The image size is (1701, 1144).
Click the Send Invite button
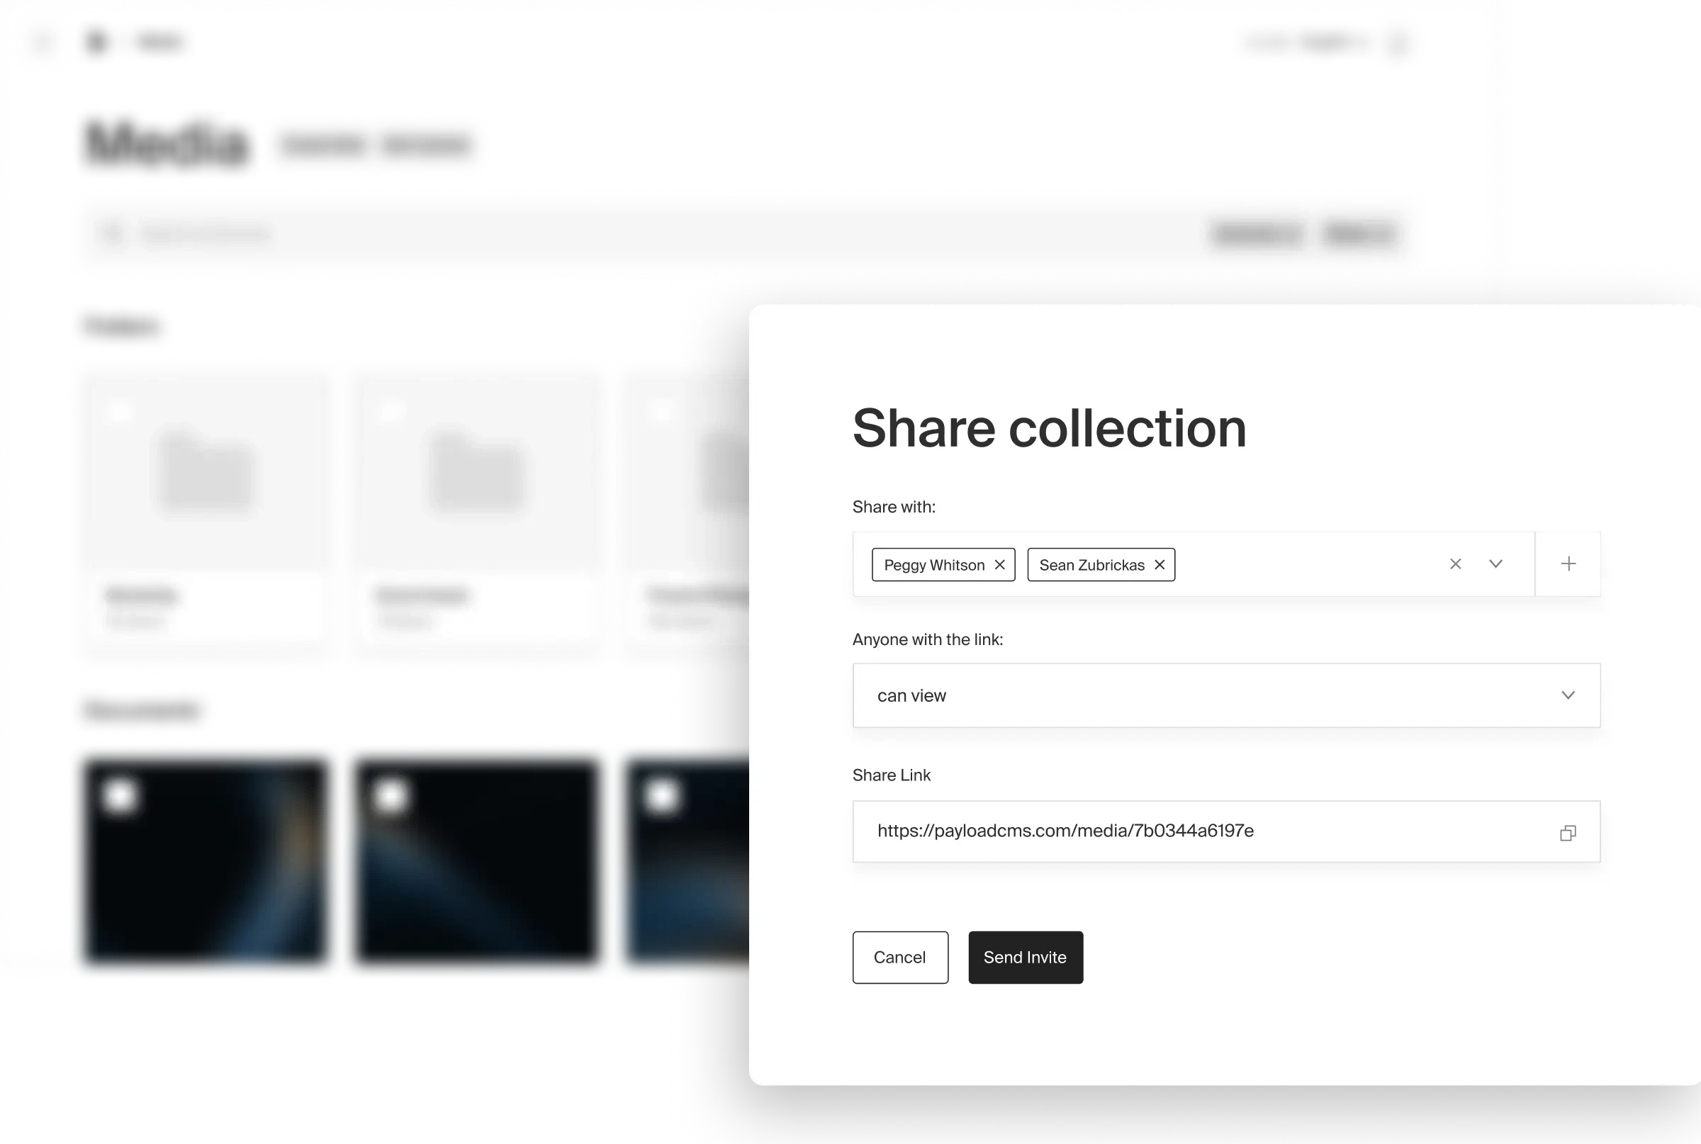[1025, 956]
